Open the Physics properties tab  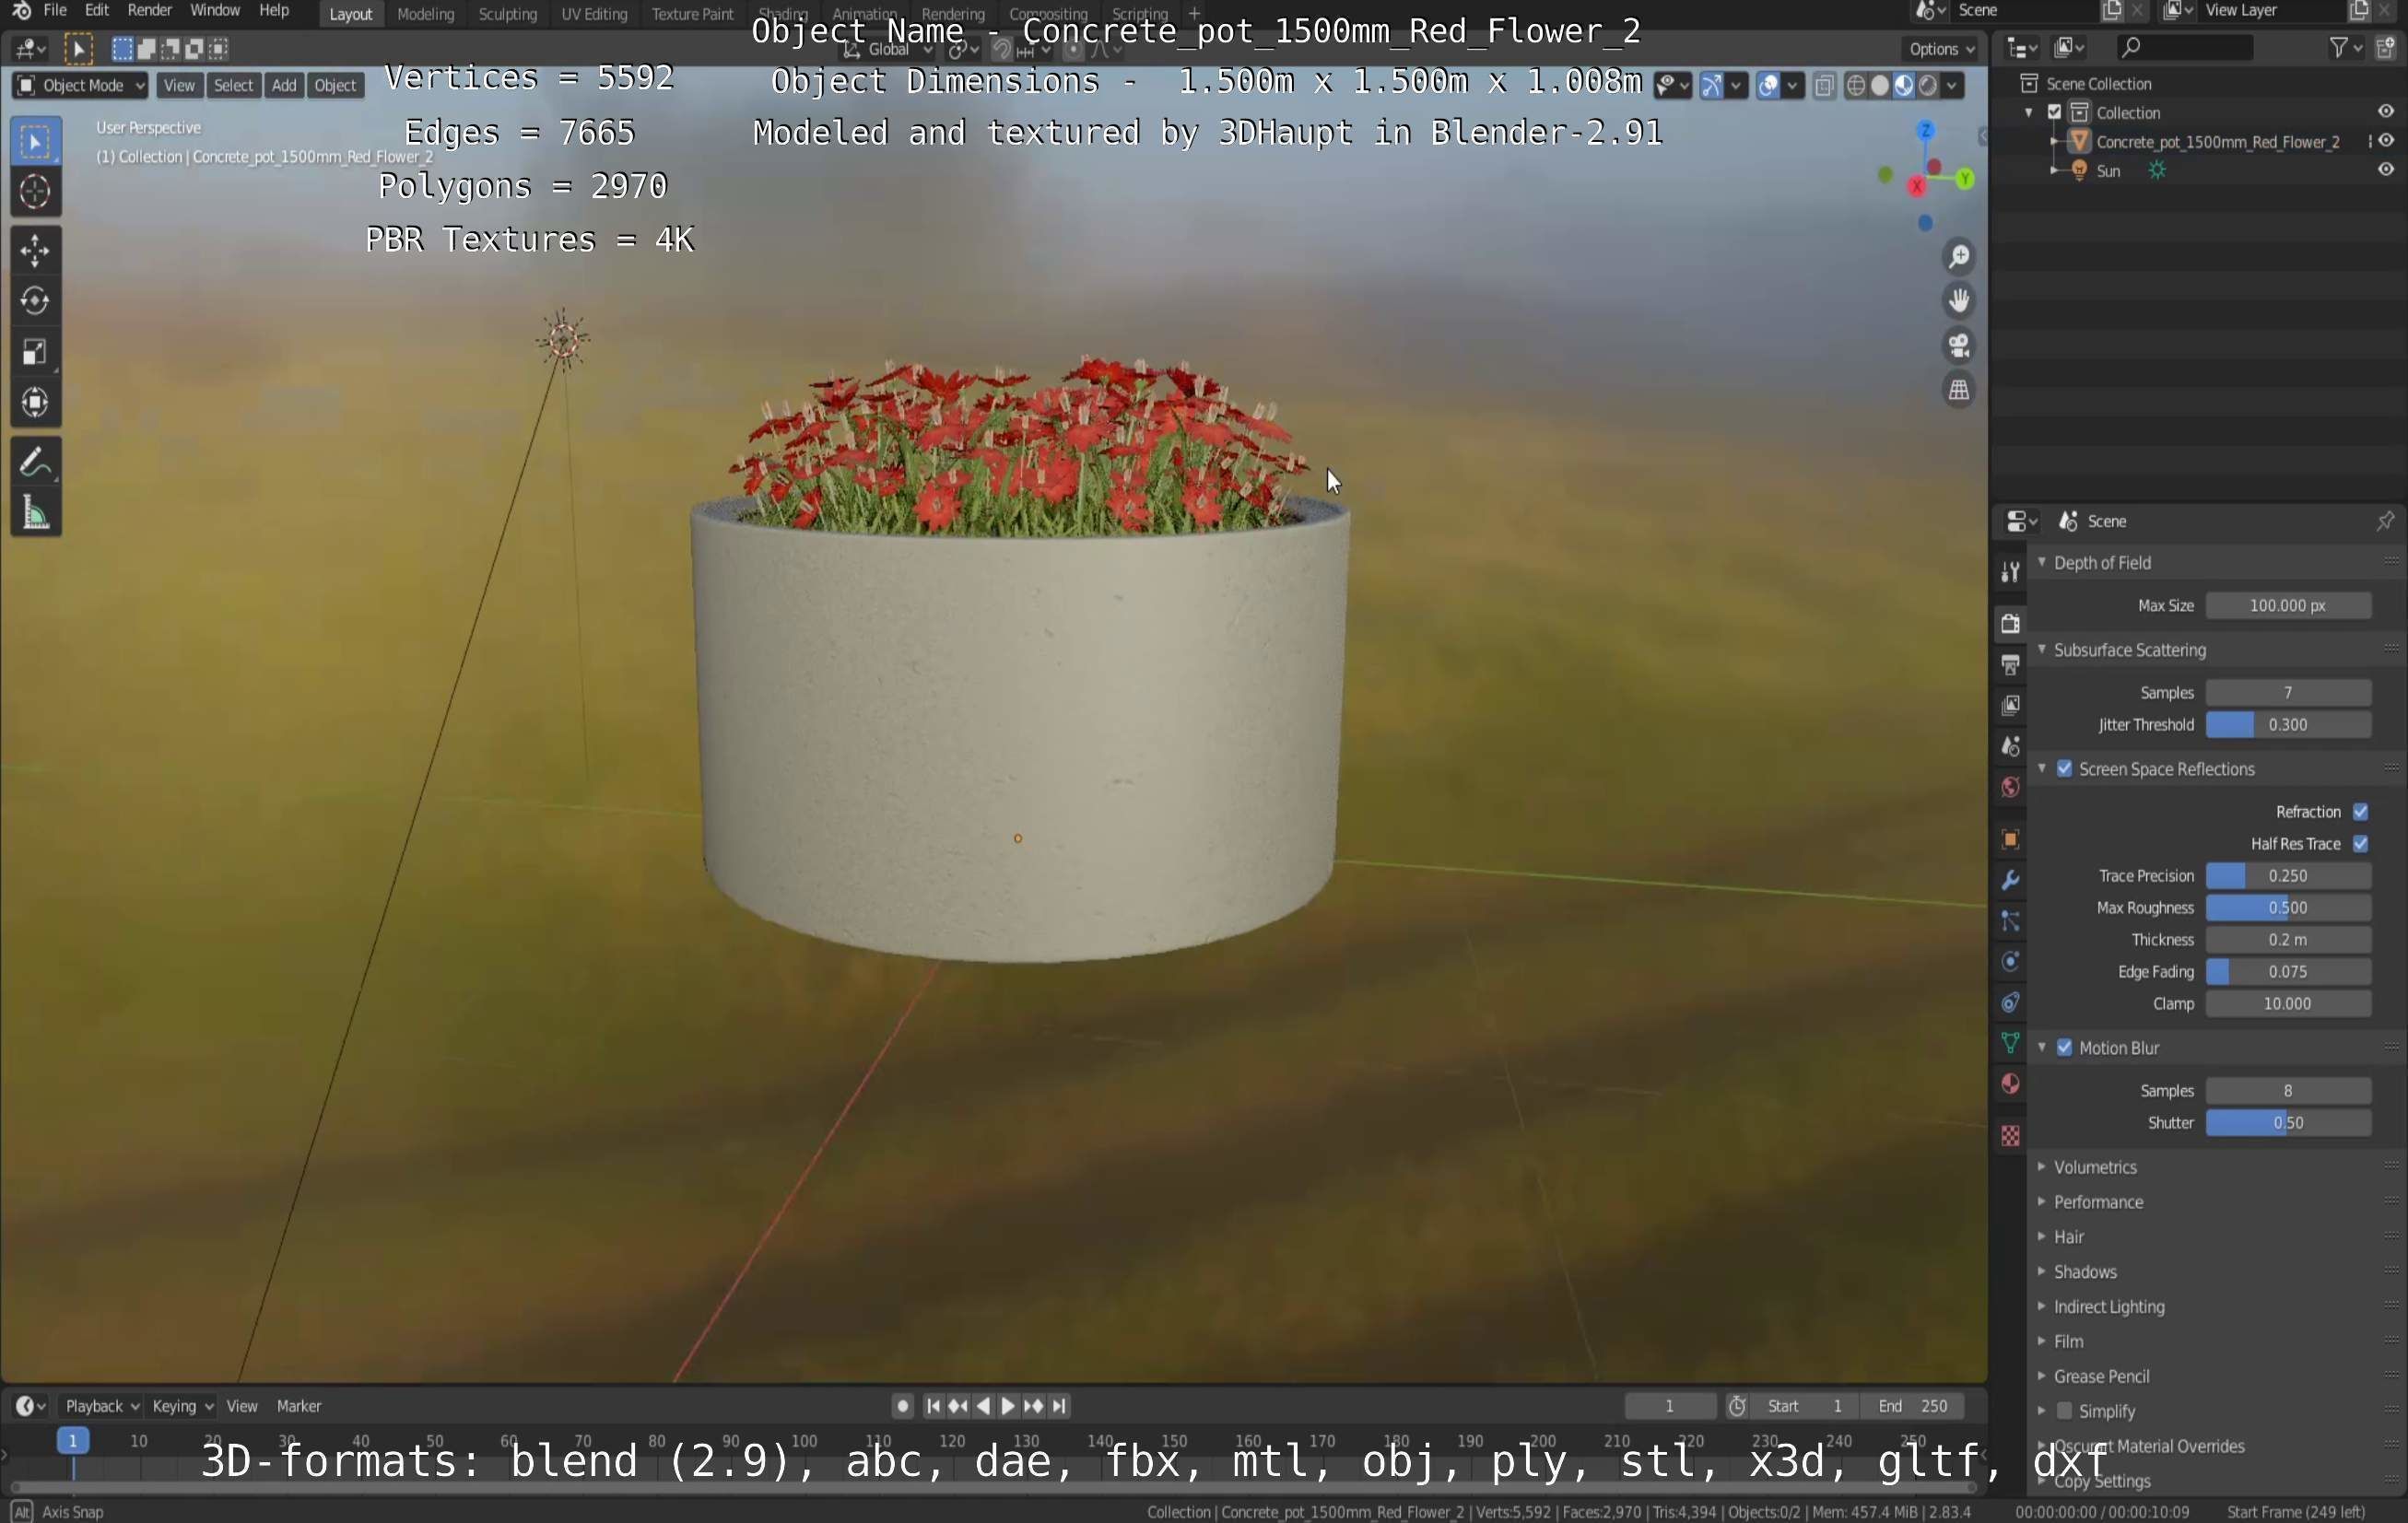click(x=2009, y=962)
